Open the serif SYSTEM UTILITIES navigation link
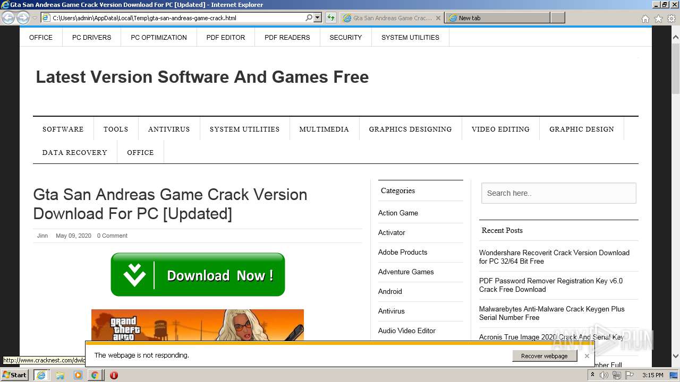Image resolution: width=680 pixels, height=382 pixels. [x=244, y=129]
